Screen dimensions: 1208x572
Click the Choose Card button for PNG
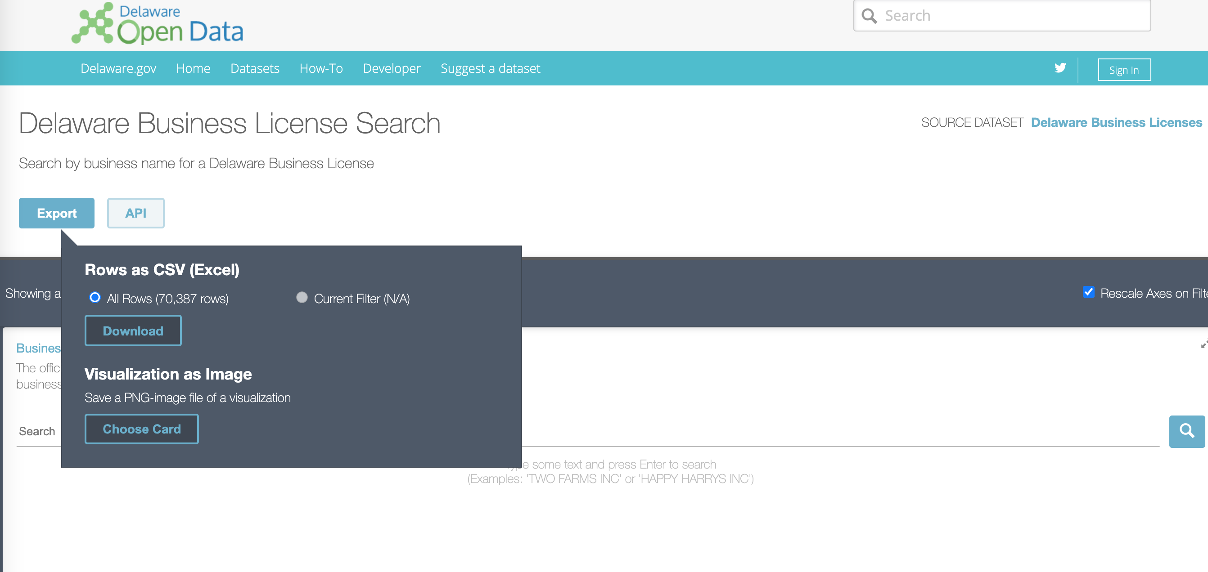point(141,429)
